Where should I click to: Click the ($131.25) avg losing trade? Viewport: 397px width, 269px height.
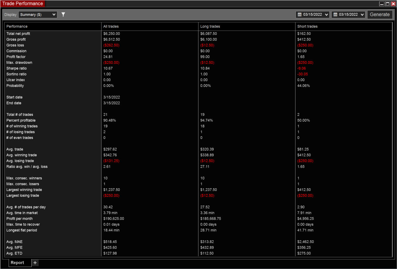111,161
